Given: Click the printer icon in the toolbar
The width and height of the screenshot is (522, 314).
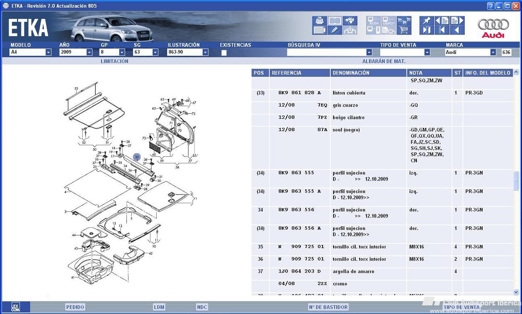Looking at the screenshot, I should coord(319,21).
